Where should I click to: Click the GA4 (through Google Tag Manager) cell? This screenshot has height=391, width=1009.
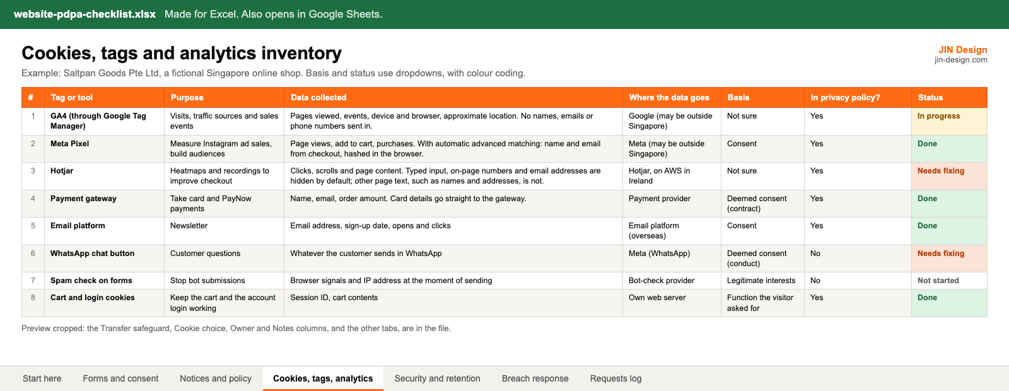tap(104, 121)
